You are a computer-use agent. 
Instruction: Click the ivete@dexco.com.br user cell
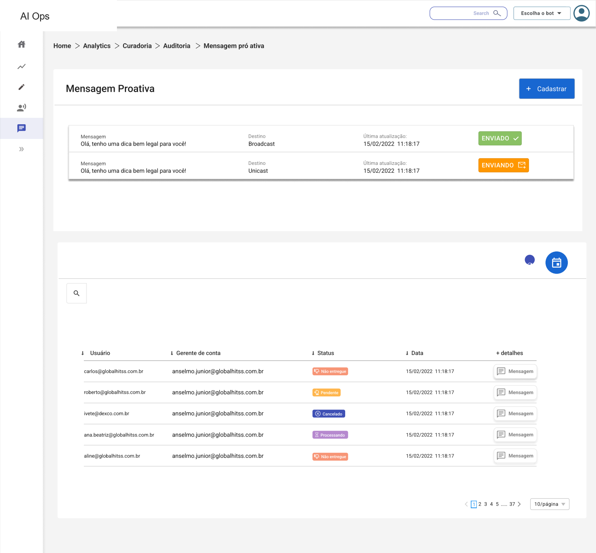(106, 413)
